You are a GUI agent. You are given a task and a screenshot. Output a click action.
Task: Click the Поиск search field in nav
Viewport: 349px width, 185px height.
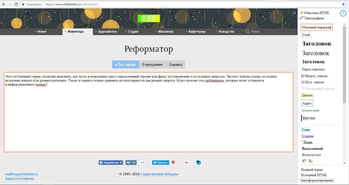(x=255, y=31)
